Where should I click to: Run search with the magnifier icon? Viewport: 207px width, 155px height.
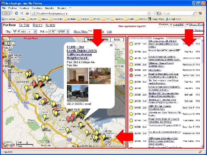click(194, 13)
